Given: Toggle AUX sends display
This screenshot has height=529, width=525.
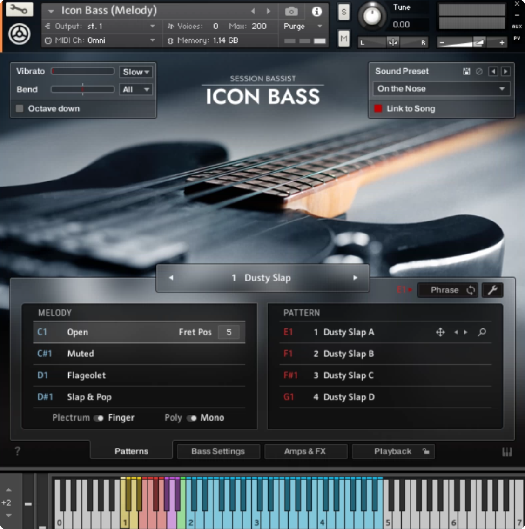Looking at the screenshot, I should [x=517, y=27].
